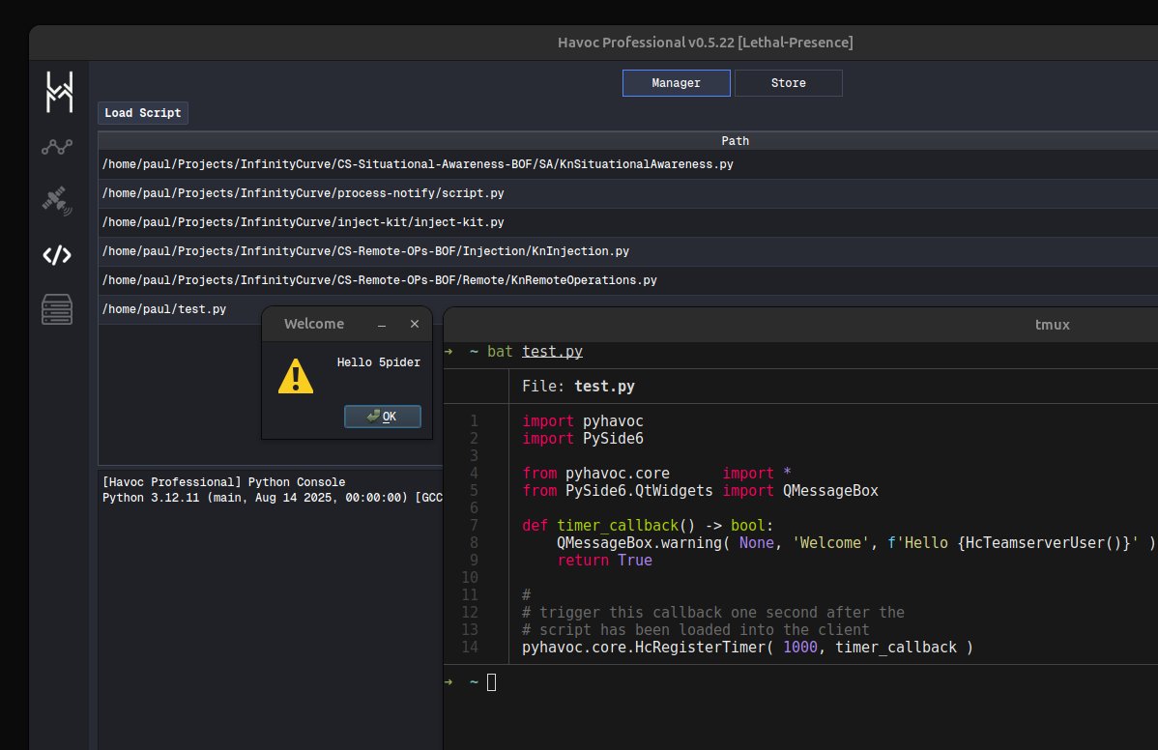1158x750 pixels.
Task: Click the 'import PySide6' line in tmux
Action: 583,439
